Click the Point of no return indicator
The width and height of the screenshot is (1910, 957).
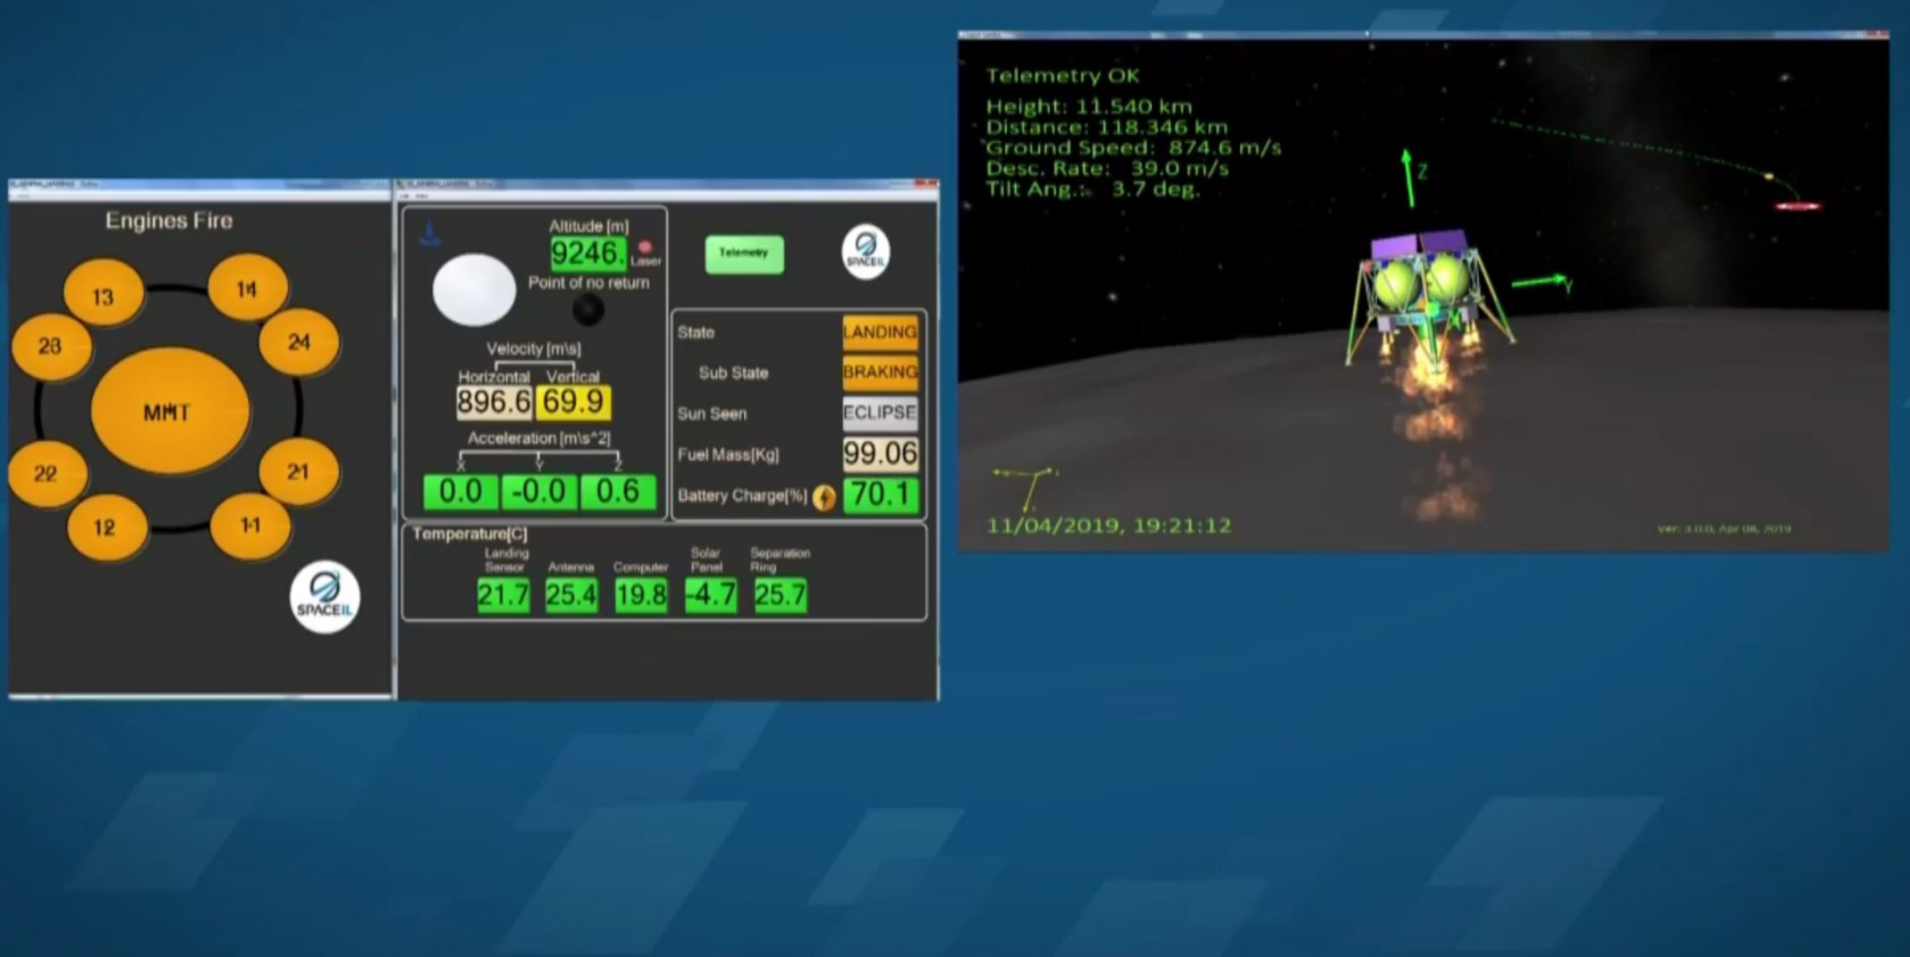[x=587, y=310]
